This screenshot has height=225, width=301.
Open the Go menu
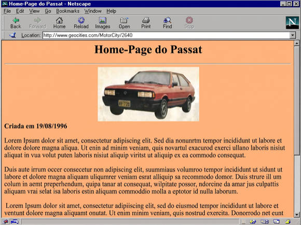point(48,11)
